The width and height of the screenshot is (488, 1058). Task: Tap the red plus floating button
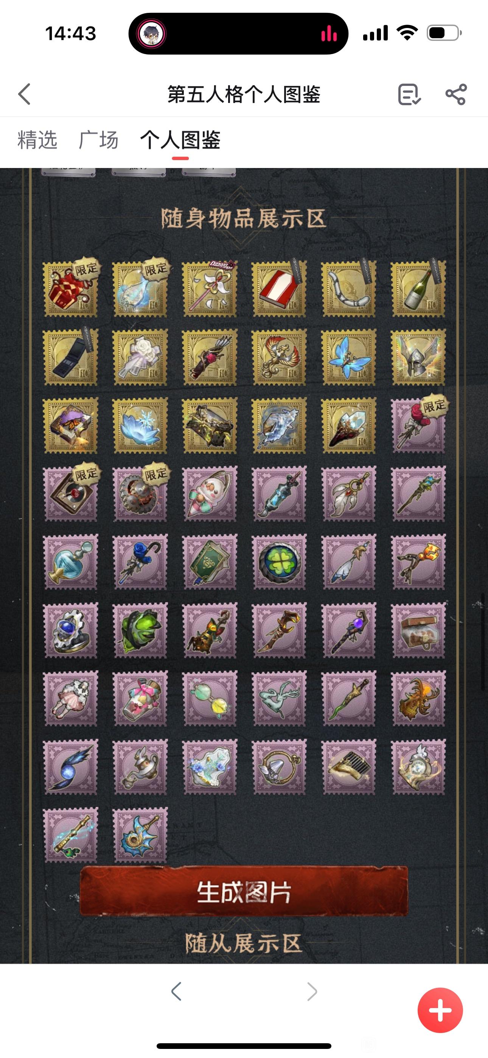click(x=440, y=1010)
